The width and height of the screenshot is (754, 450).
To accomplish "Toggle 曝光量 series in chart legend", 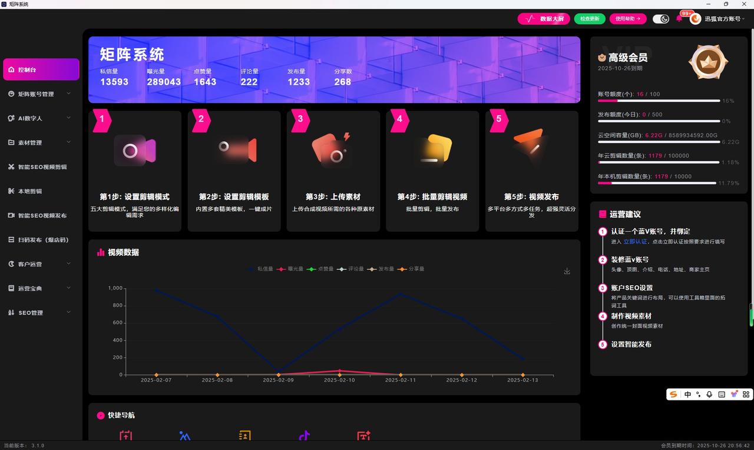I will [291, 269].
